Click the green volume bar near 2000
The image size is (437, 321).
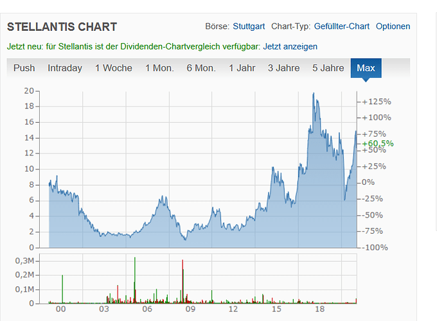click(x=62, y=289)
